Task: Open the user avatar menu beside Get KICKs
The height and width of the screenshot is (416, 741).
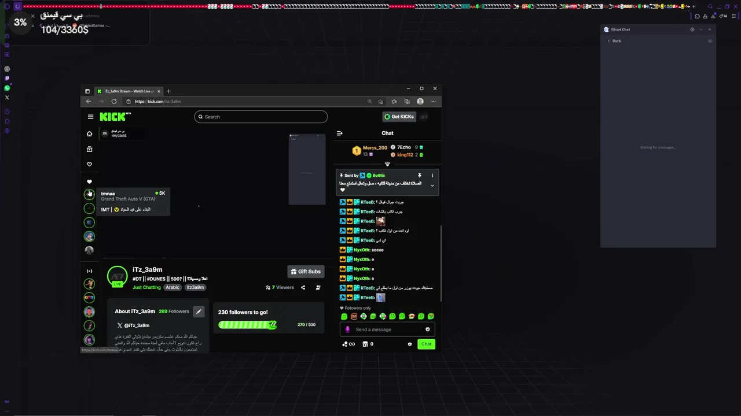Action: pyautogui.click(x=424, y=117)
